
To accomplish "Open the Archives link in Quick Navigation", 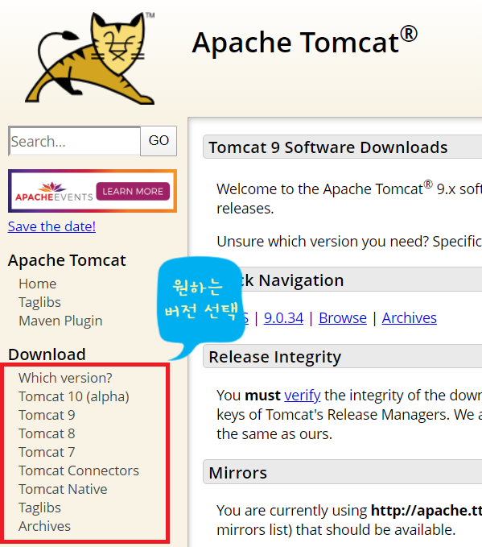I will point(409,317).
